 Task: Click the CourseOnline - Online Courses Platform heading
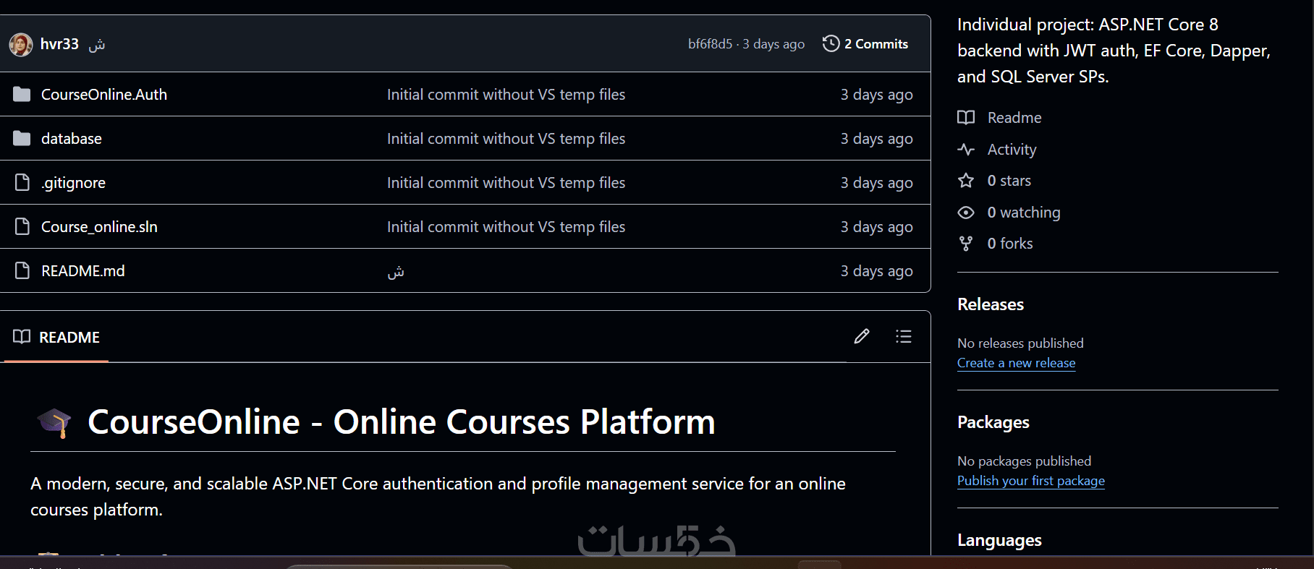coord(402,422)
